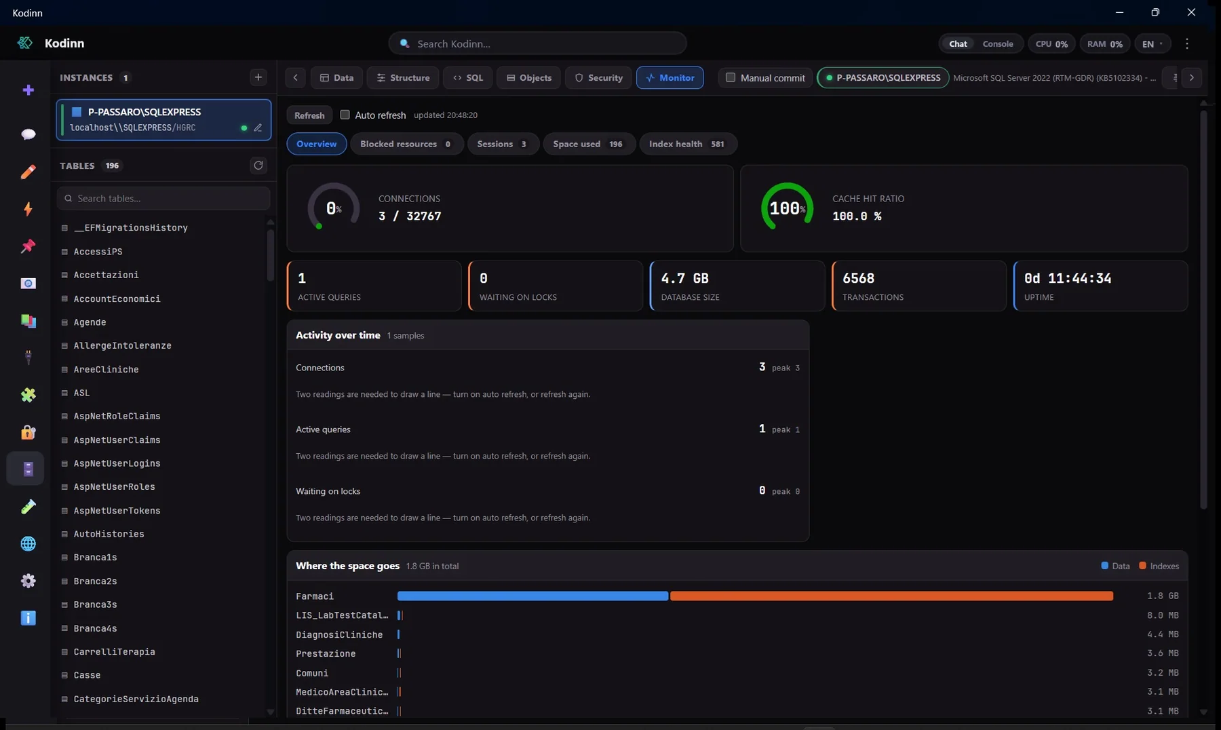Click the Farmaci orange indexes bar
Screen dimensions: 1221x730
pyautogui.click(x=891, y=596)
